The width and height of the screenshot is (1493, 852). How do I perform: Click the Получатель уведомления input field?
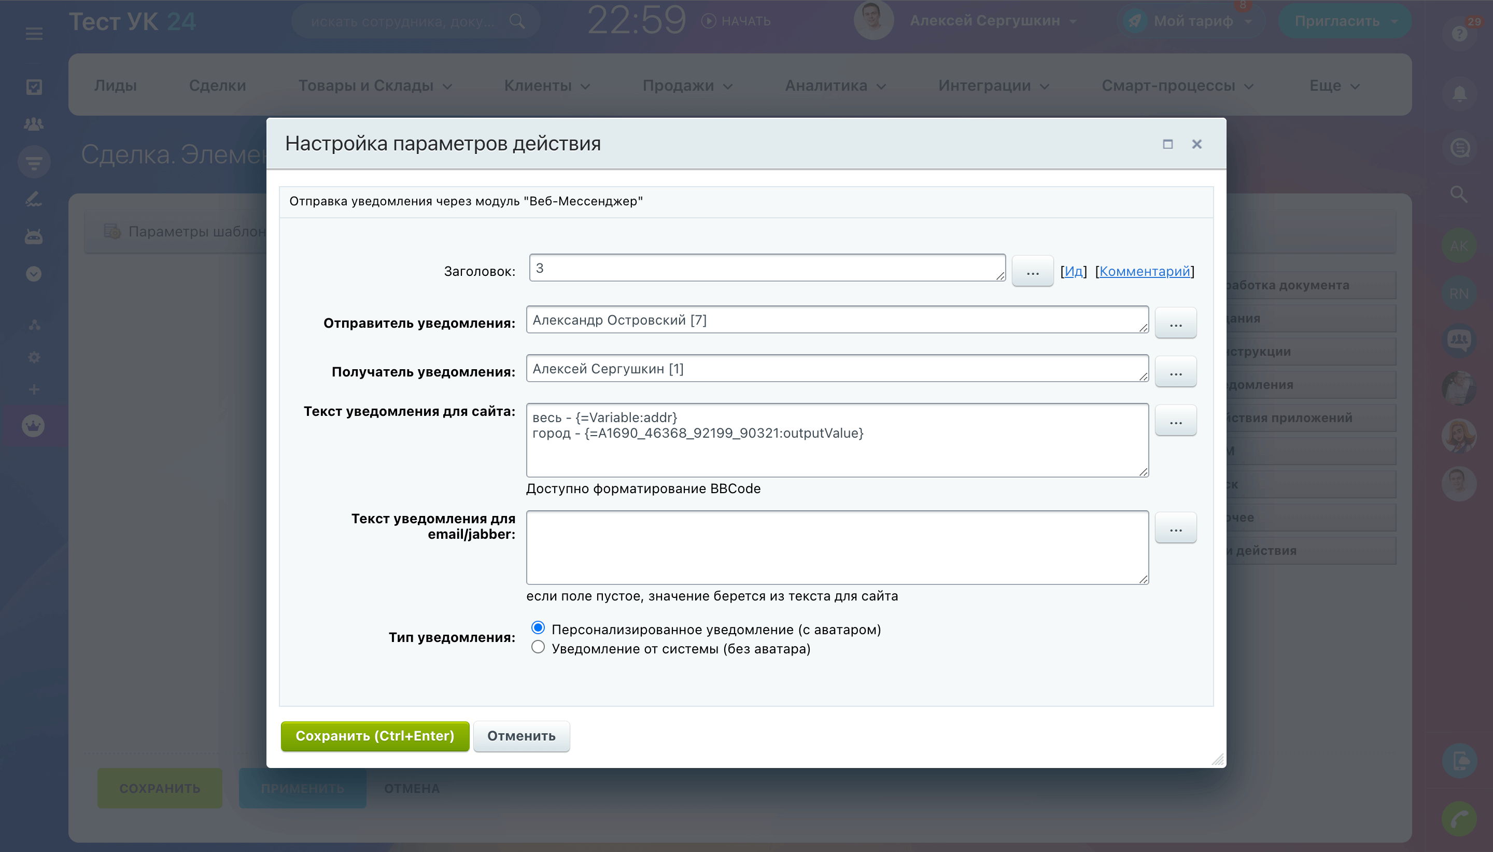[x=836, y=369]
